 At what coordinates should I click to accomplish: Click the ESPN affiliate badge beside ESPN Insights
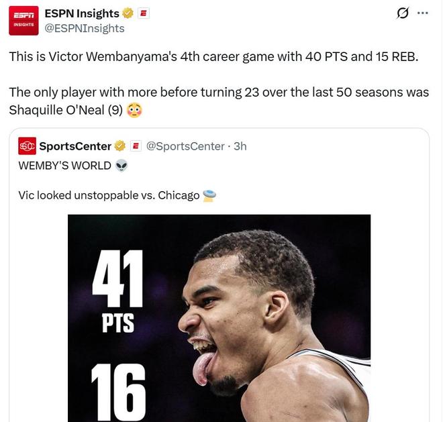point(143,13)
